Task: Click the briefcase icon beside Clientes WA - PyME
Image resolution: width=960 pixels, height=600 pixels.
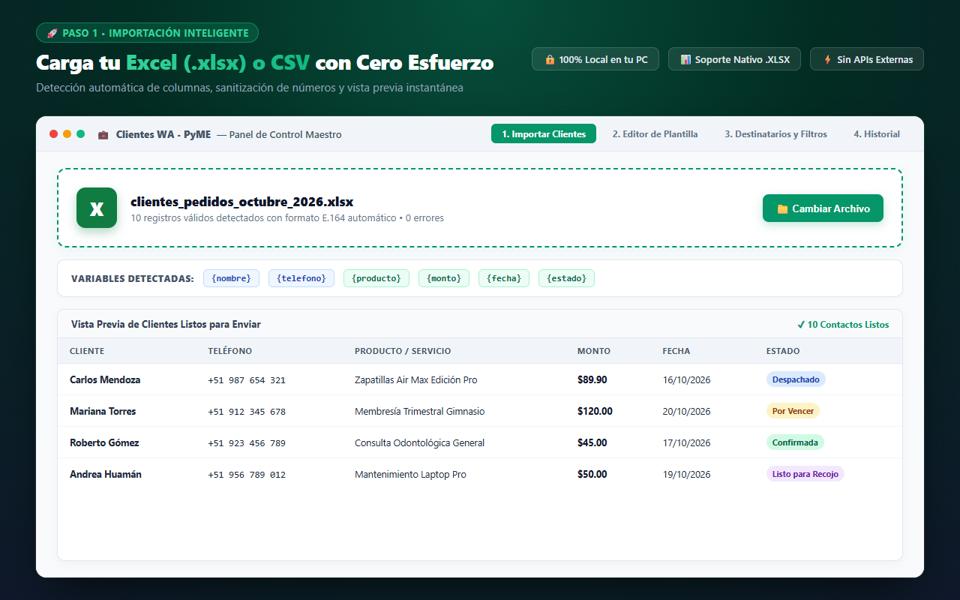Action: 103,135
